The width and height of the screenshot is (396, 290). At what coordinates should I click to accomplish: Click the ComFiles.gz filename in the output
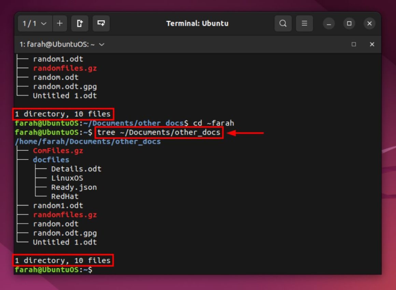point(58,150)
